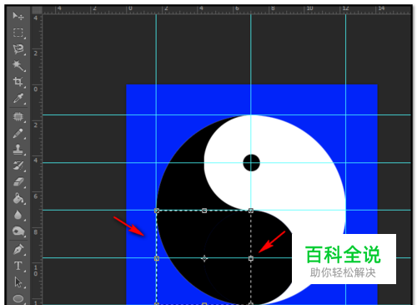
Task: Click the top-left transform handle
Action: [157, 211]
